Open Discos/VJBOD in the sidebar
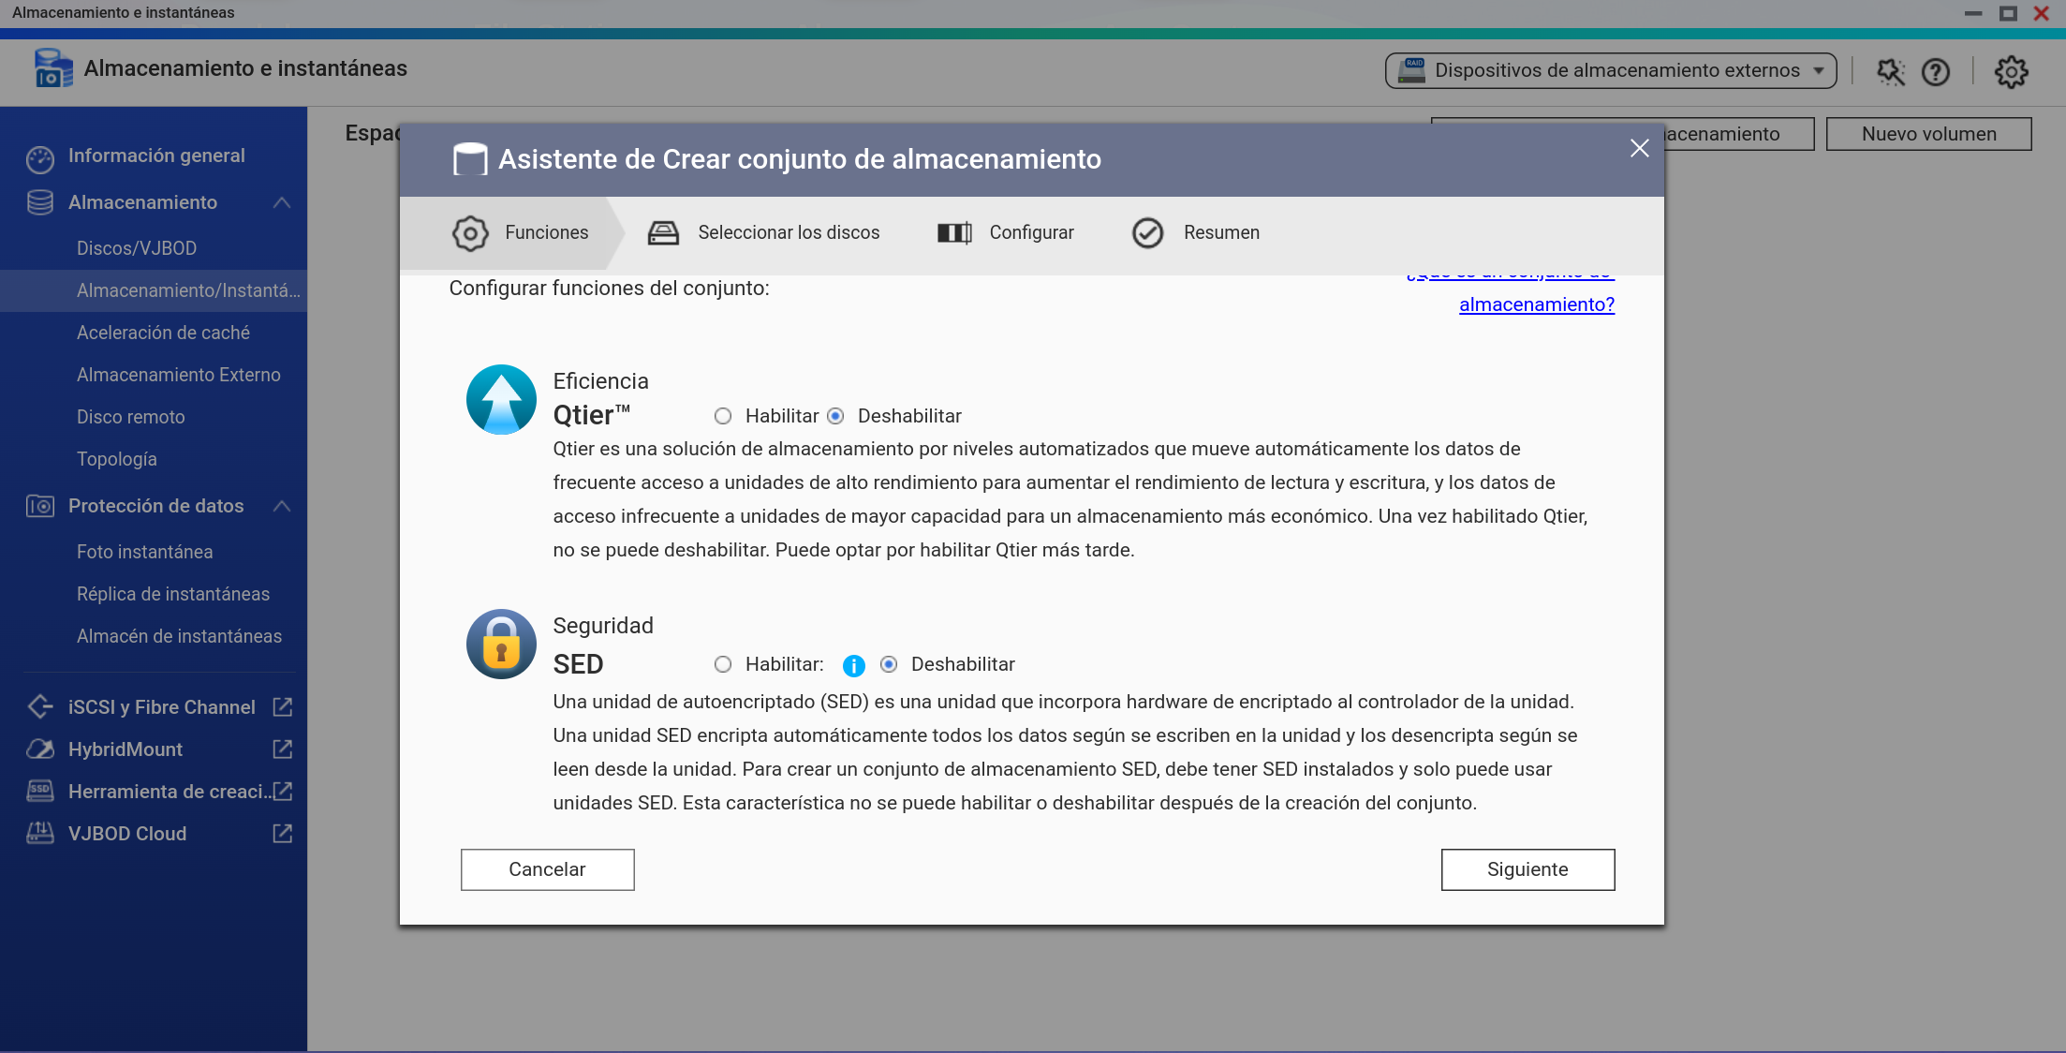The width and height of the screenshot is (2066, 1053). pyautogui.click(x=137, y=248)
